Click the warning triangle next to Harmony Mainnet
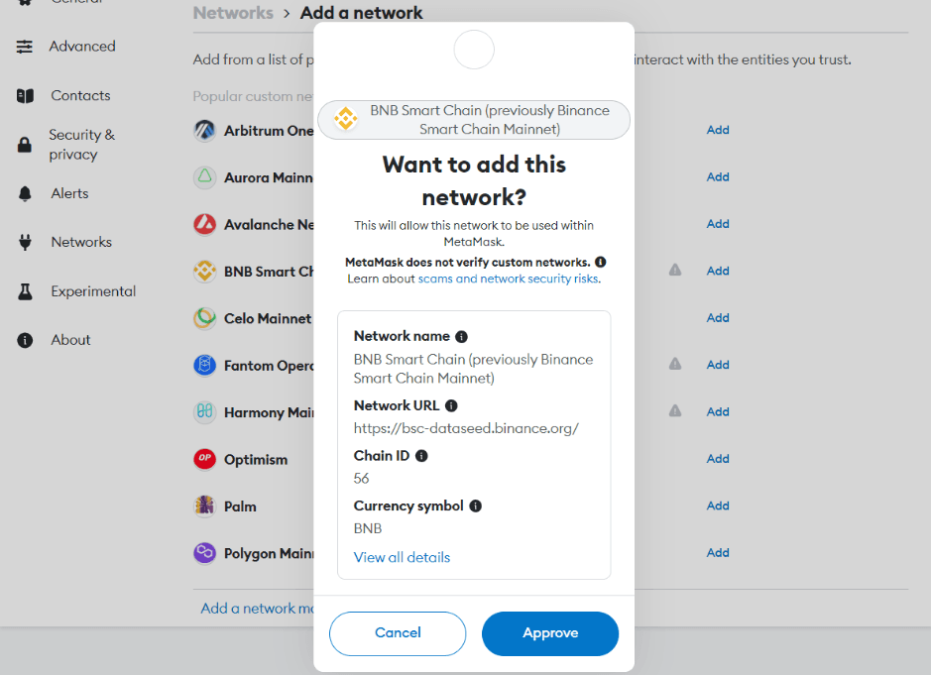 click(675, 411)
